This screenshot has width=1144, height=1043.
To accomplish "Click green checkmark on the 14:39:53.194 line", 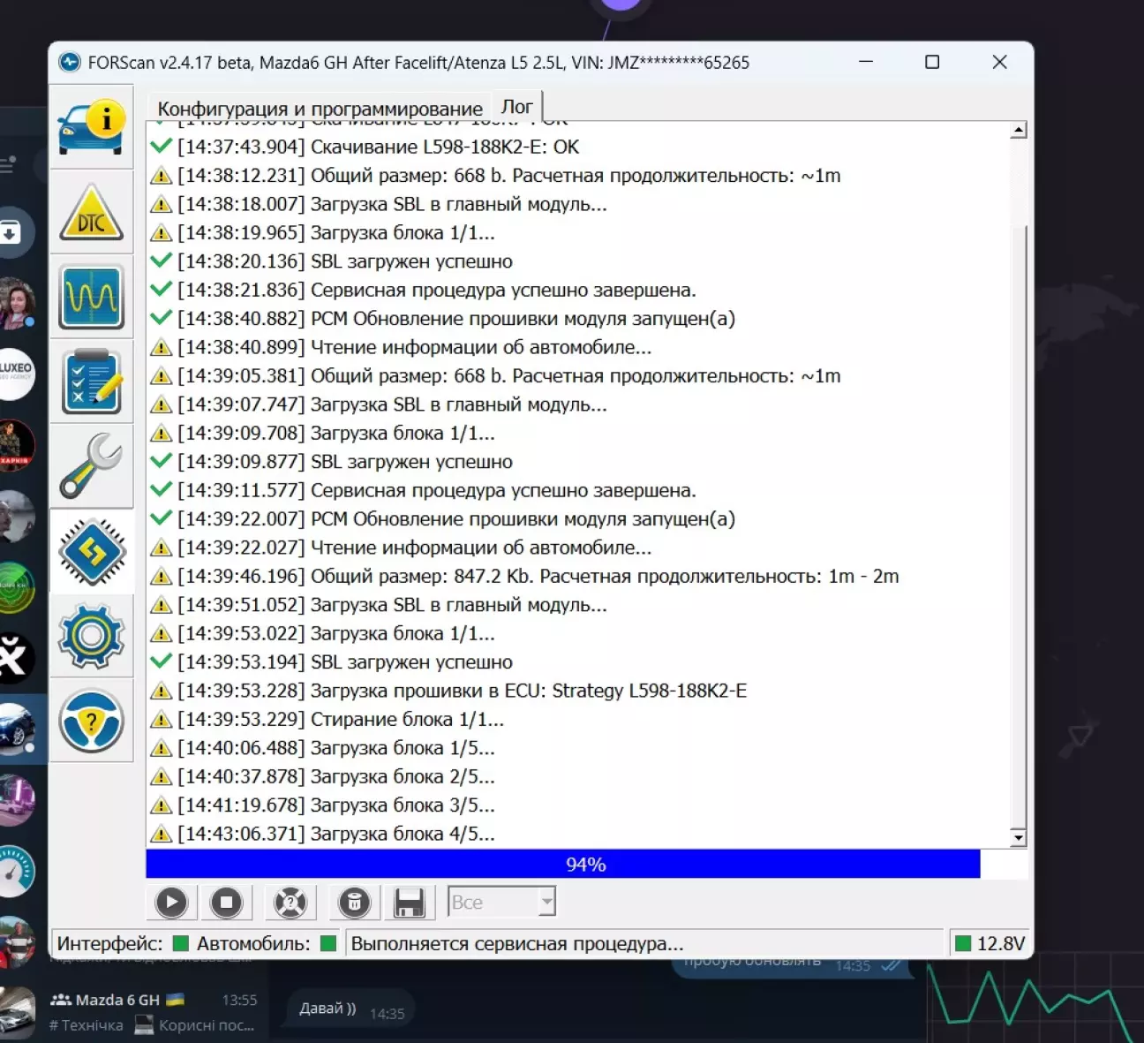I will click(x=161, y=661).
